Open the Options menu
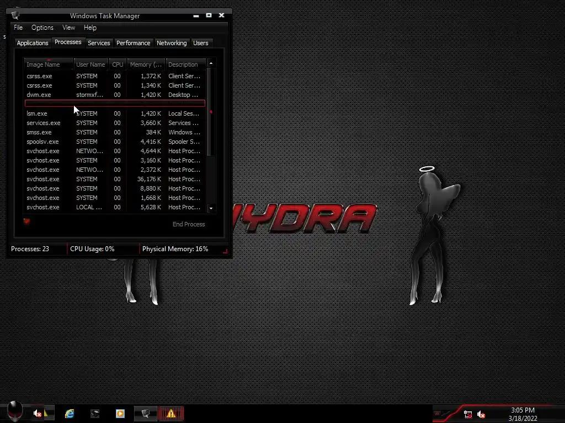565x423 pixels. click(42, 28)
